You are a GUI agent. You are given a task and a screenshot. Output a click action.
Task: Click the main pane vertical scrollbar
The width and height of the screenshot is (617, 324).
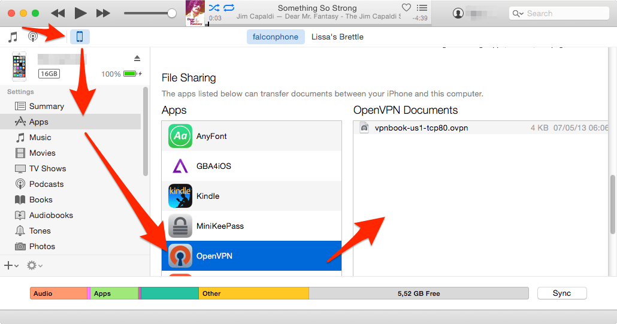[x=613, y=204]
